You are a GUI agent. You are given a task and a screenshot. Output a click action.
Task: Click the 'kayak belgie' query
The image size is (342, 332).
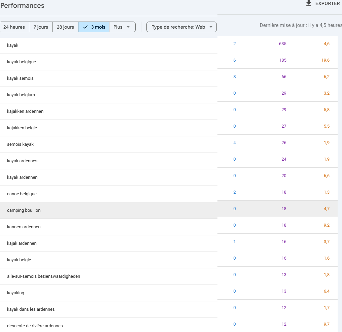point(19,260)
